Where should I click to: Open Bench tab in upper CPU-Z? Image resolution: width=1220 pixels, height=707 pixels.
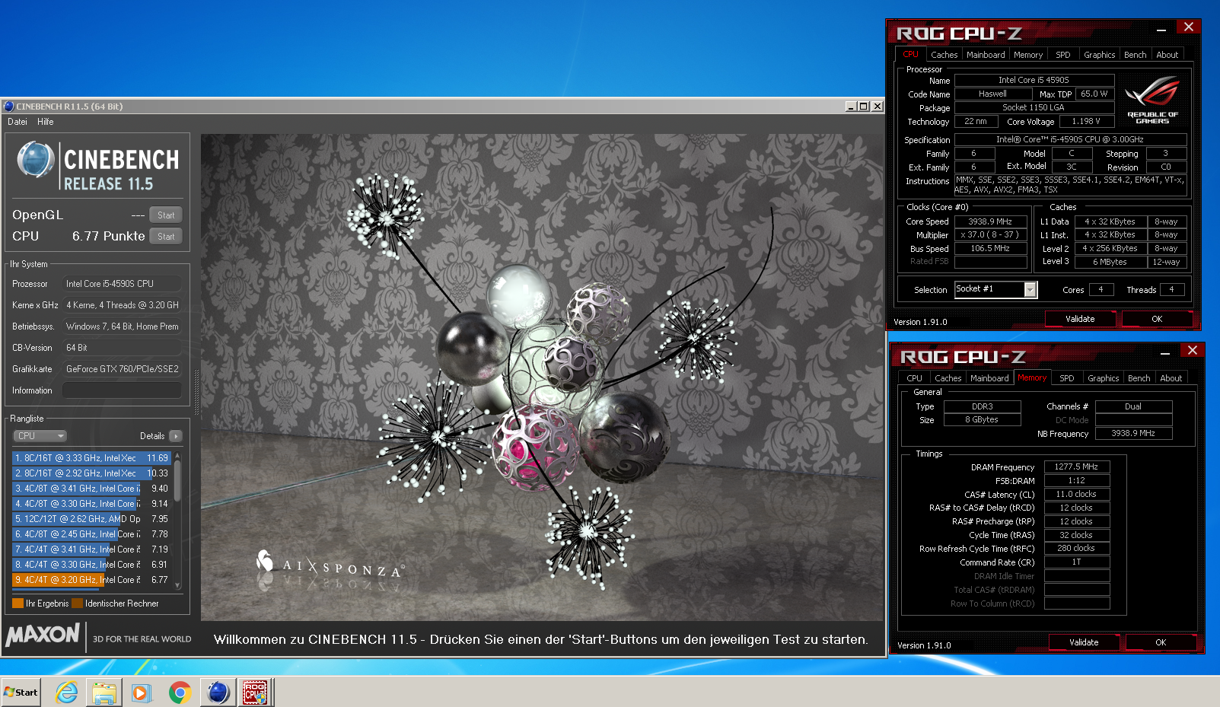point(1136,55)
